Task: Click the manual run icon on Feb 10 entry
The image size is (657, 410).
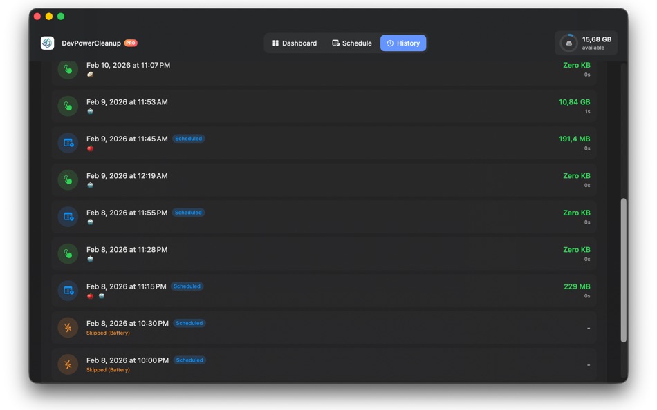Action: (x=67, y=69)
